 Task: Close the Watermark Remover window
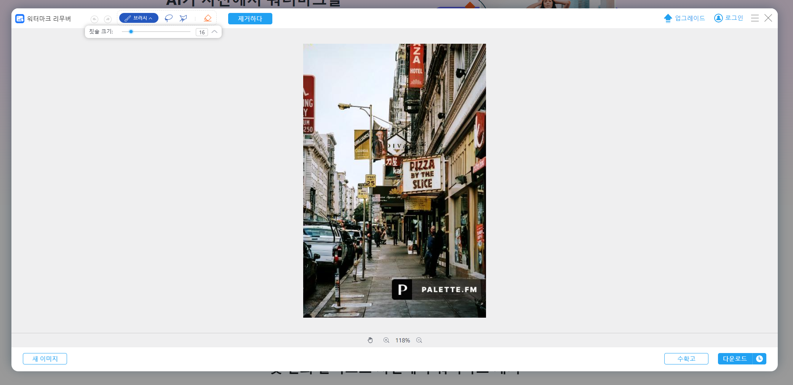768,18
